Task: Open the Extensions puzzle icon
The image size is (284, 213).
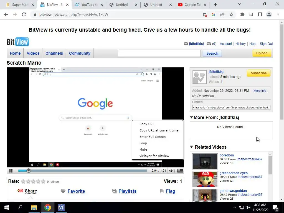Action: (x=242, y=14)
